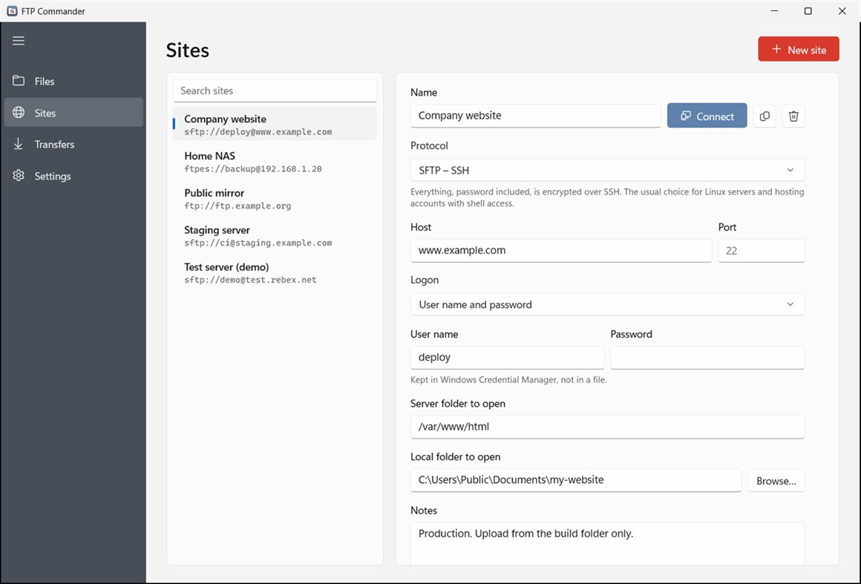Duplicate the Company website site
The image size is (861, 584).
[765, 117]
